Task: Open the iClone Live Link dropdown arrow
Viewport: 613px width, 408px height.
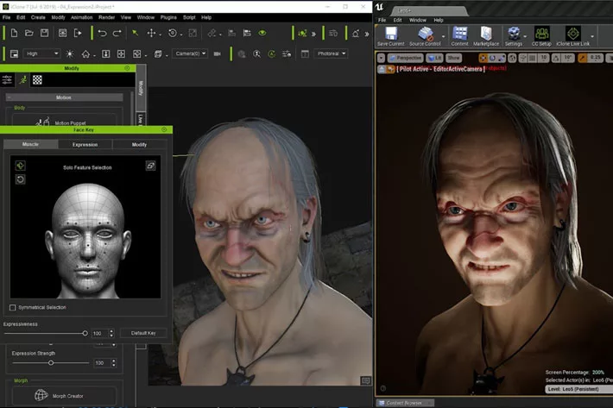Action: pos(592,36)
